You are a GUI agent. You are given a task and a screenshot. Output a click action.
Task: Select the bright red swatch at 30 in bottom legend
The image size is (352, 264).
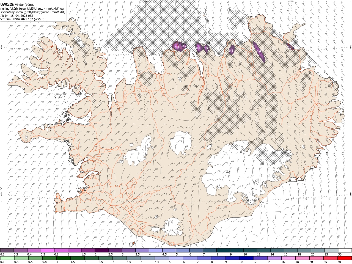tap(344, 258)
